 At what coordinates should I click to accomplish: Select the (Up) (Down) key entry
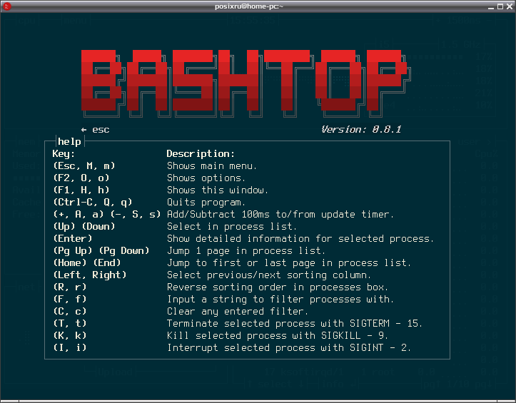coord(84,227)
